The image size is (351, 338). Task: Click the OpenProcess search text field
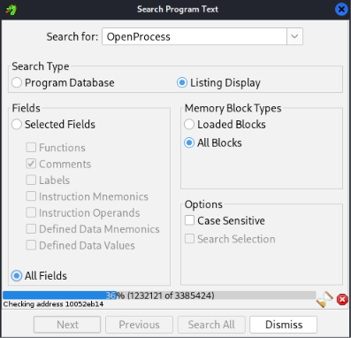[x=195, y=36]
